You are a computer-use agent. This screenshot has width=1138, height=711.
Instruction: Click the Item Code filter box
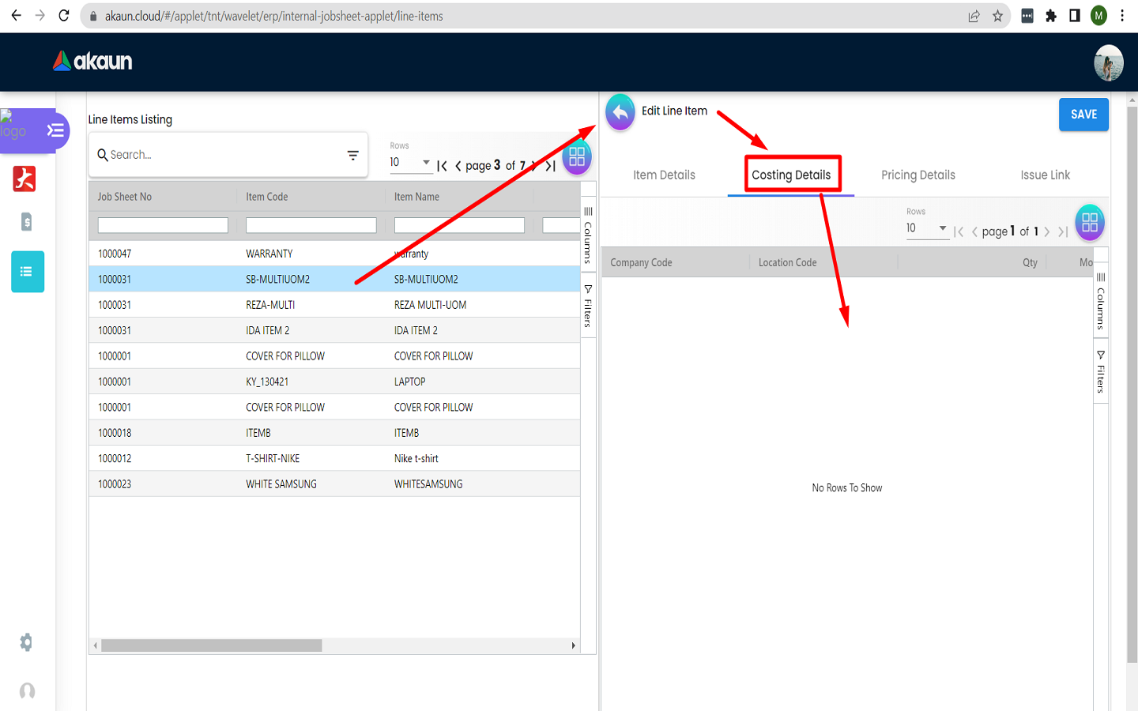pyautogui.click(x=311, y=225)
